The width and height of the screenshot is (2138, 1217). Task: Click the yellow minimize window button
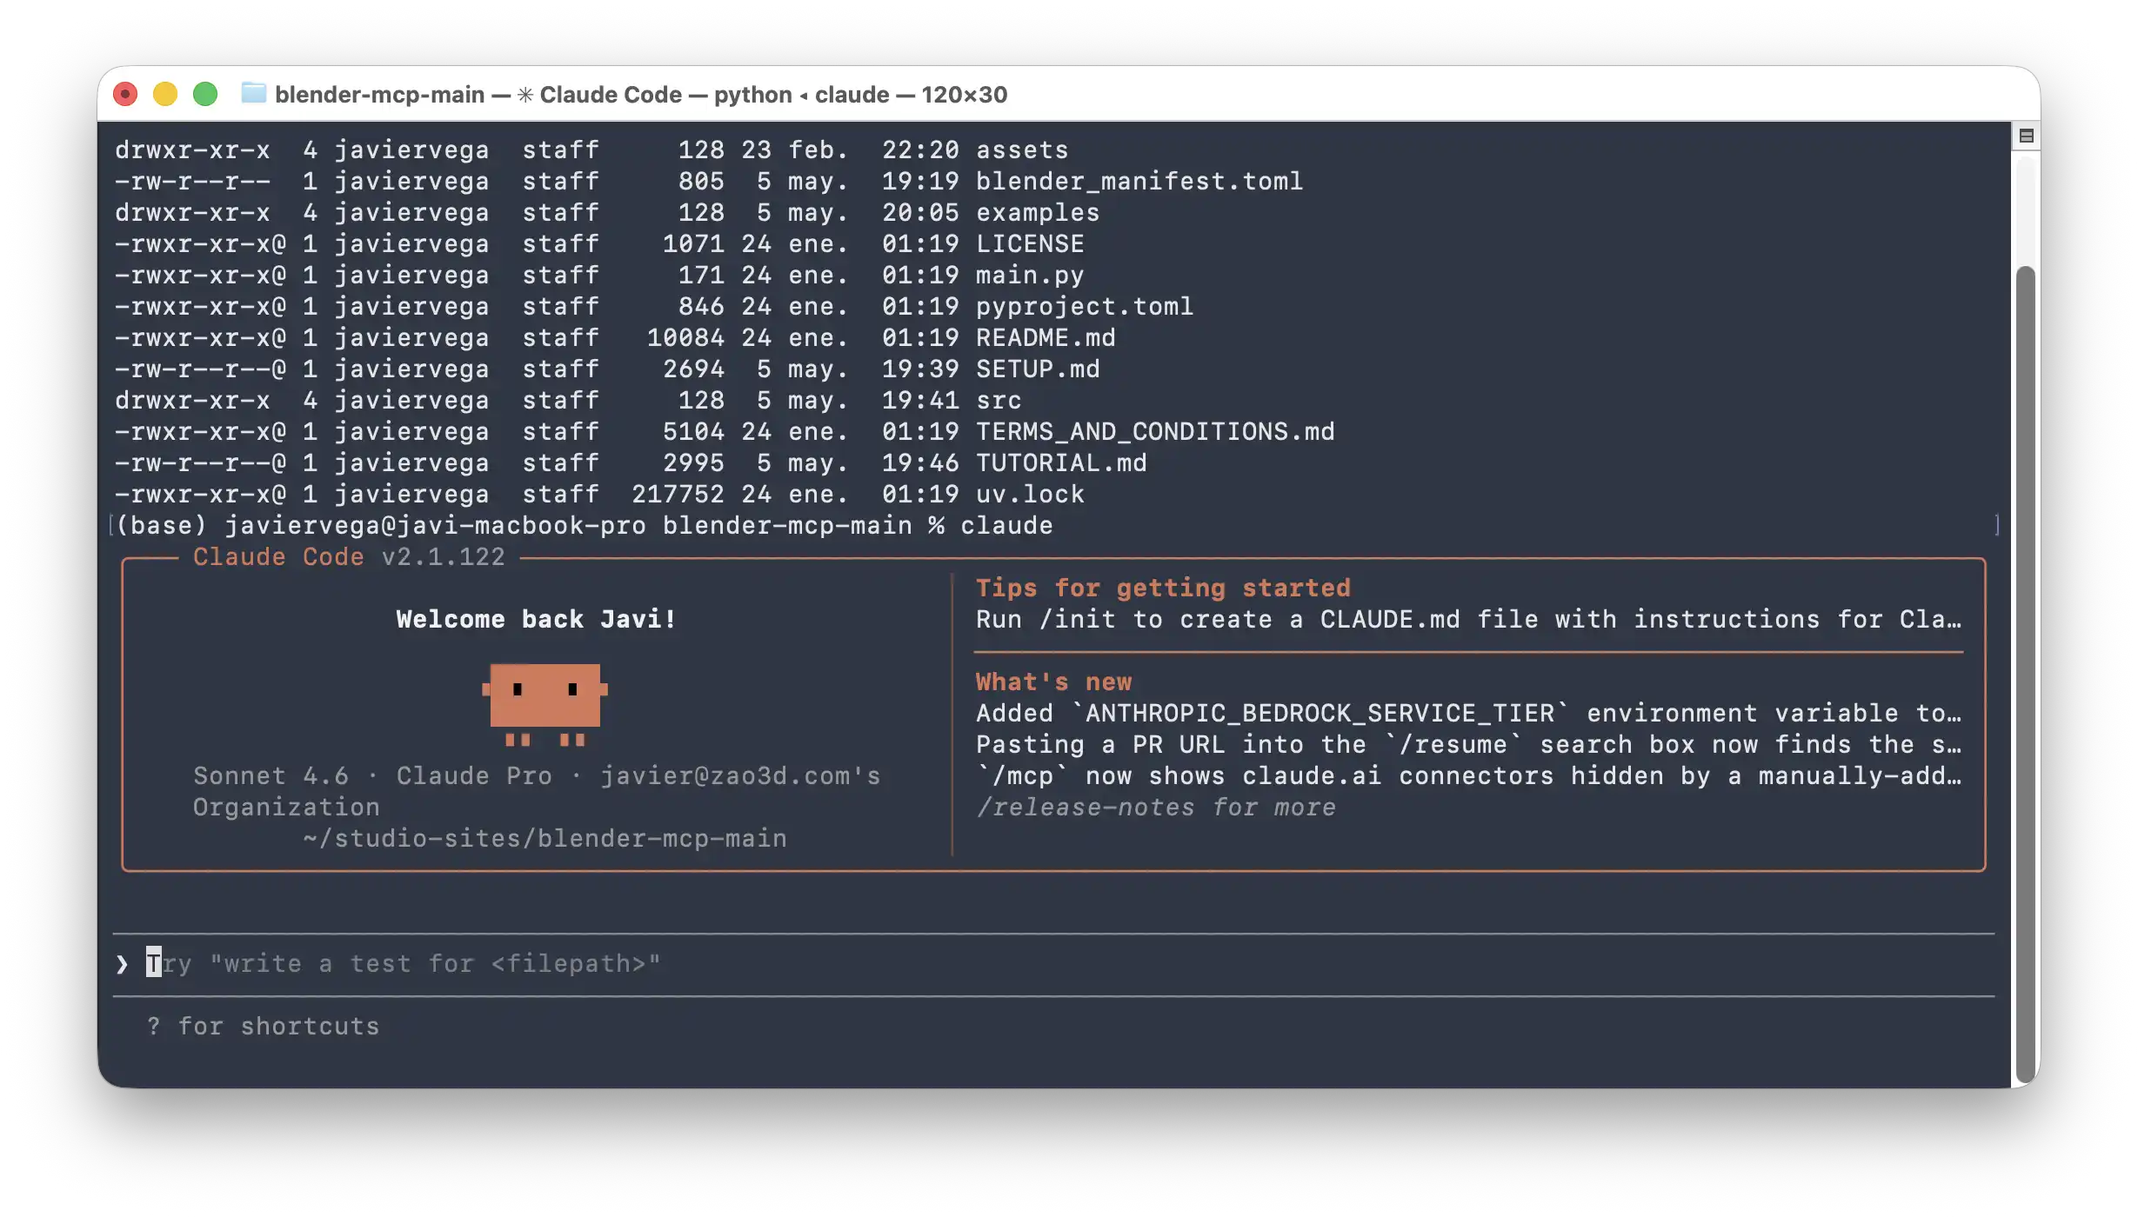click(165, 94)
